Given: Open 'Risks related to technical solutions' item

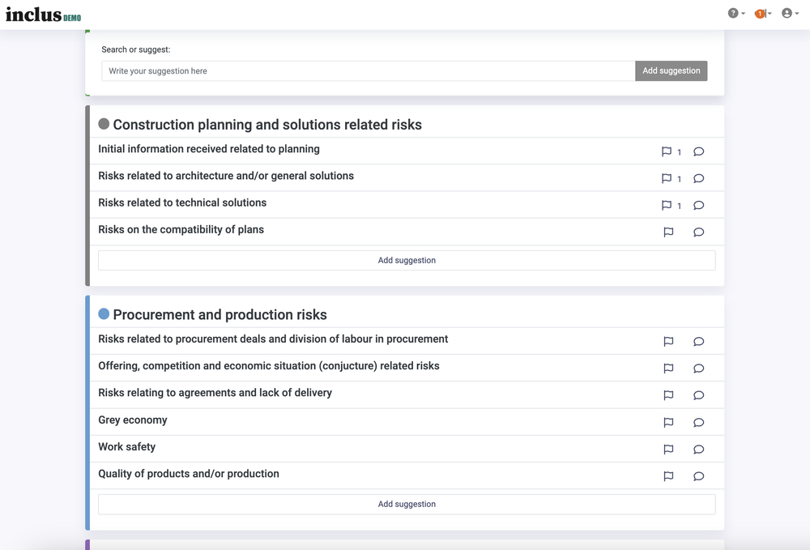Looking at the screenshot, I should click(x=182, y=203).
